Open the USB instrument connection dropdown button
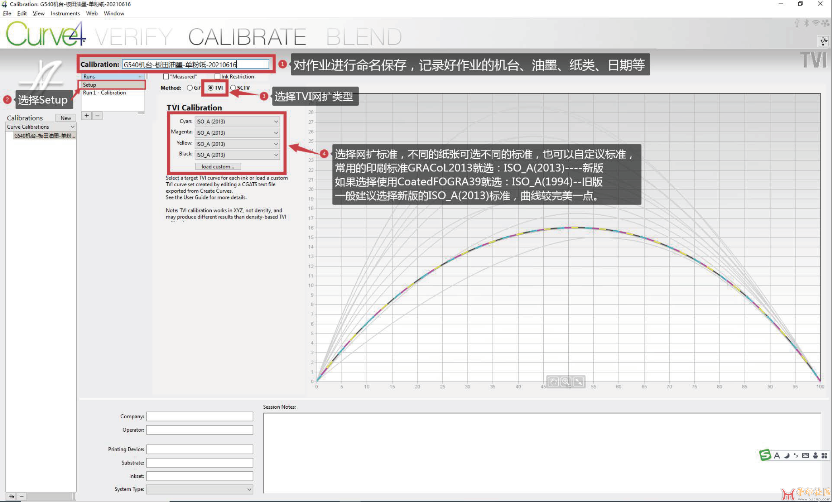This screenshot has width=832, height=502. click(x=824, y=41)
